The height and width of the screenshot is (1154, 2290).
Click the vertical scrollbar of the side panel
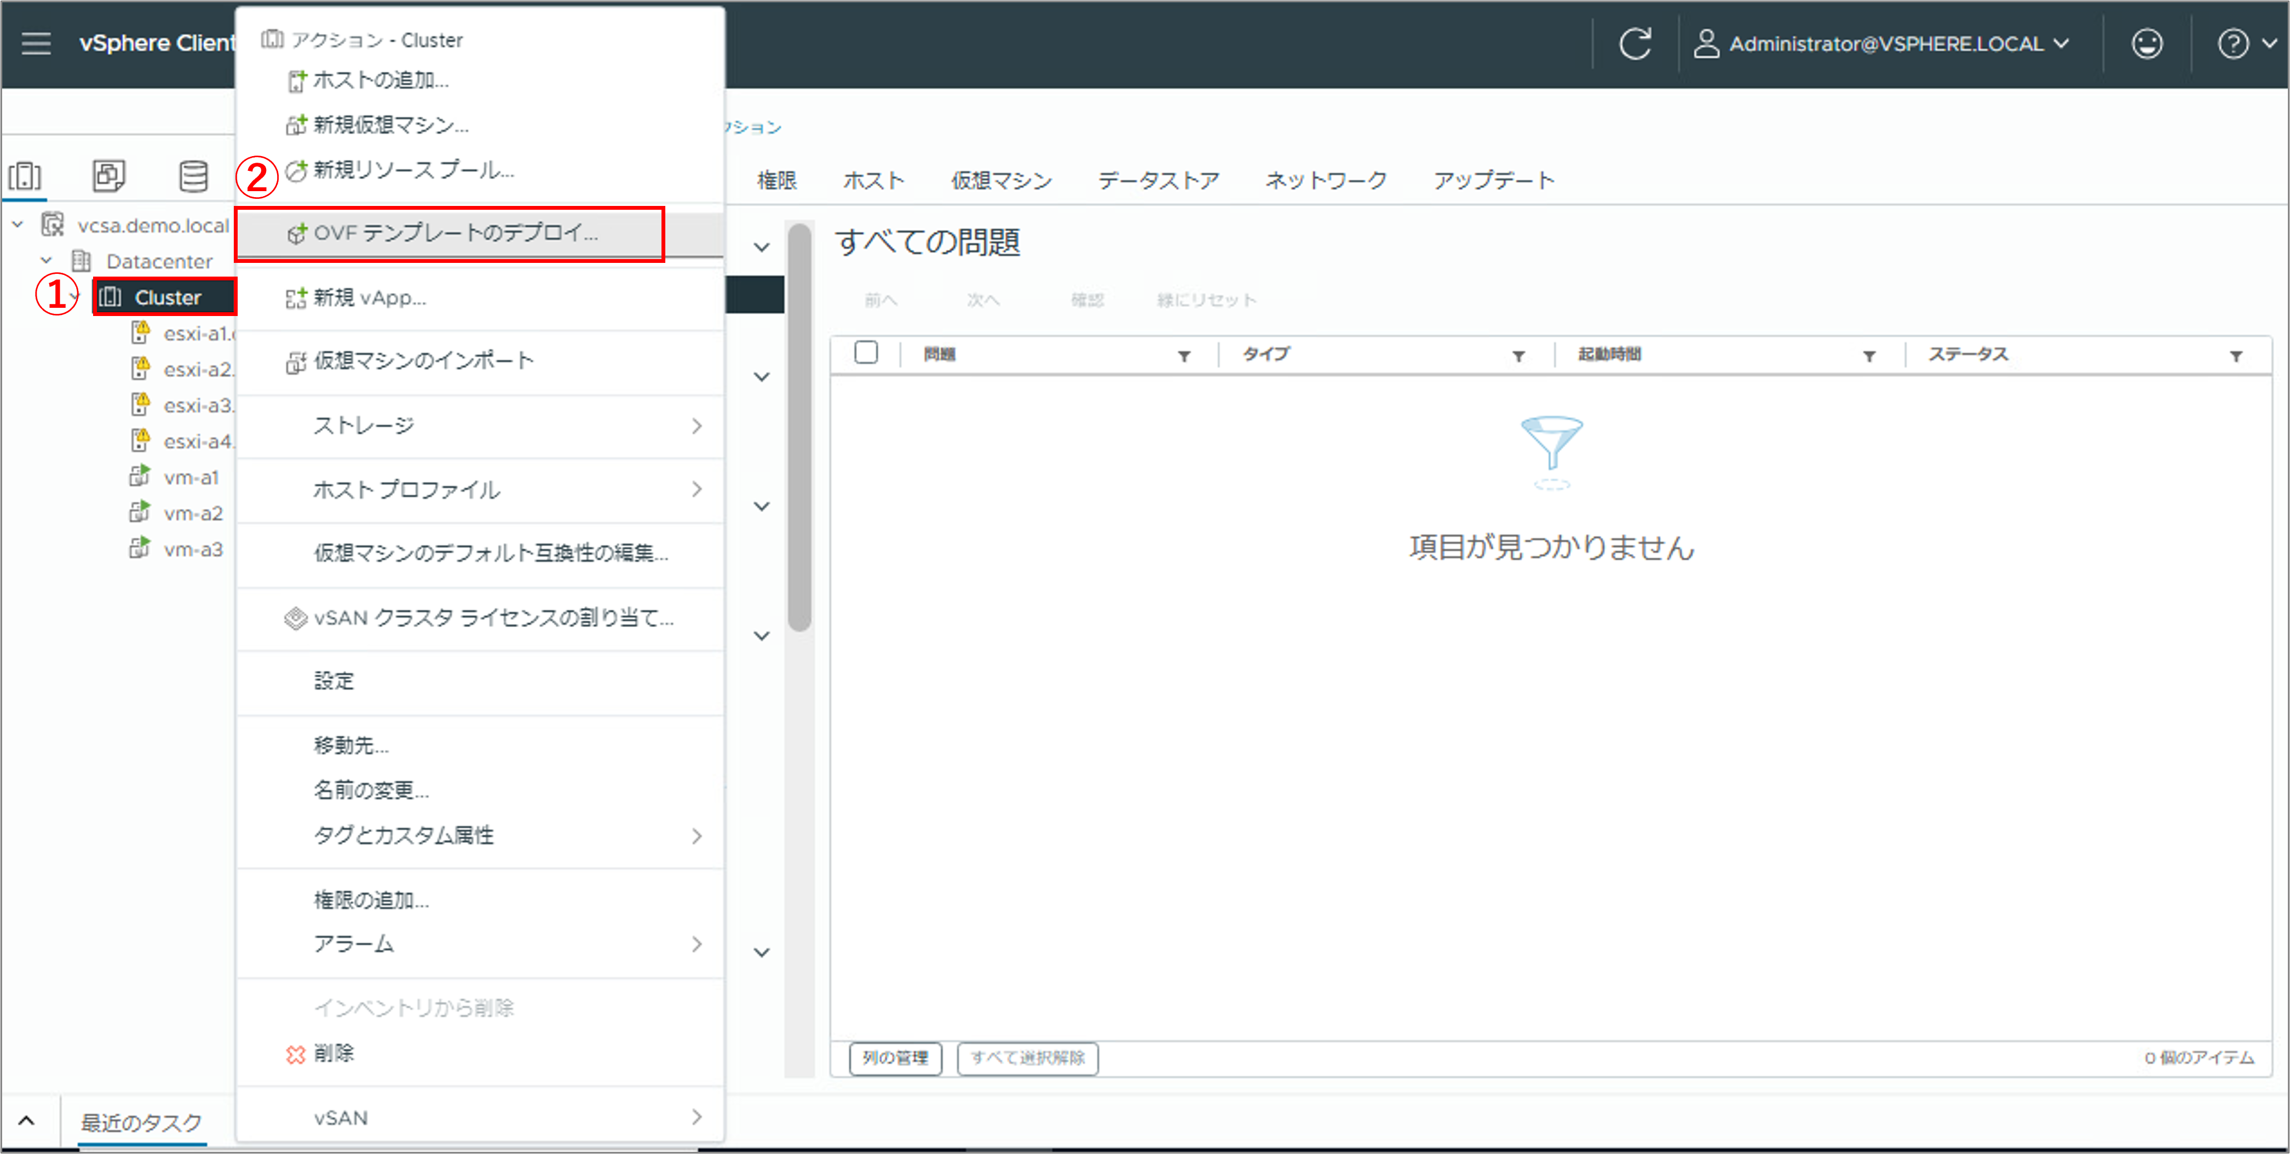[799, 427]
